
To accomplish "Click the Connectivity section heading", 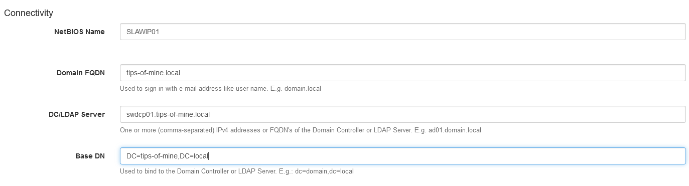I will pyautogui.click(x=29, y=13).
